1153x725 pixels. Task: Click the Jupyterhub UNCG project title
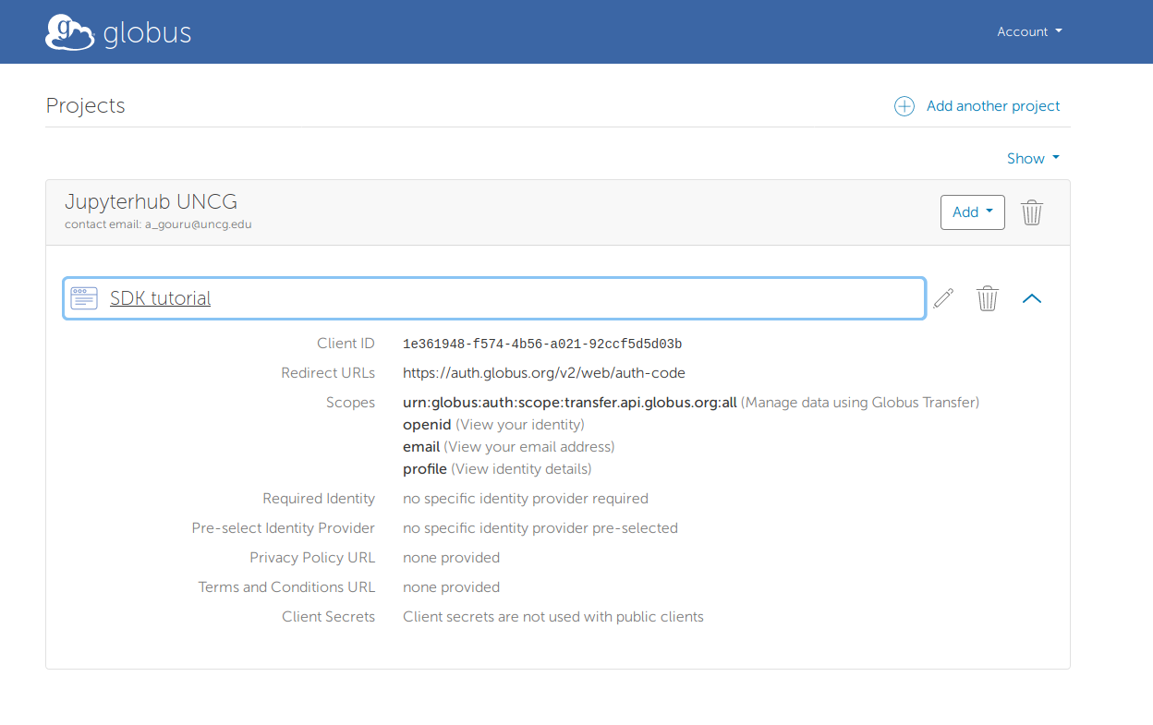pos(151,200)
